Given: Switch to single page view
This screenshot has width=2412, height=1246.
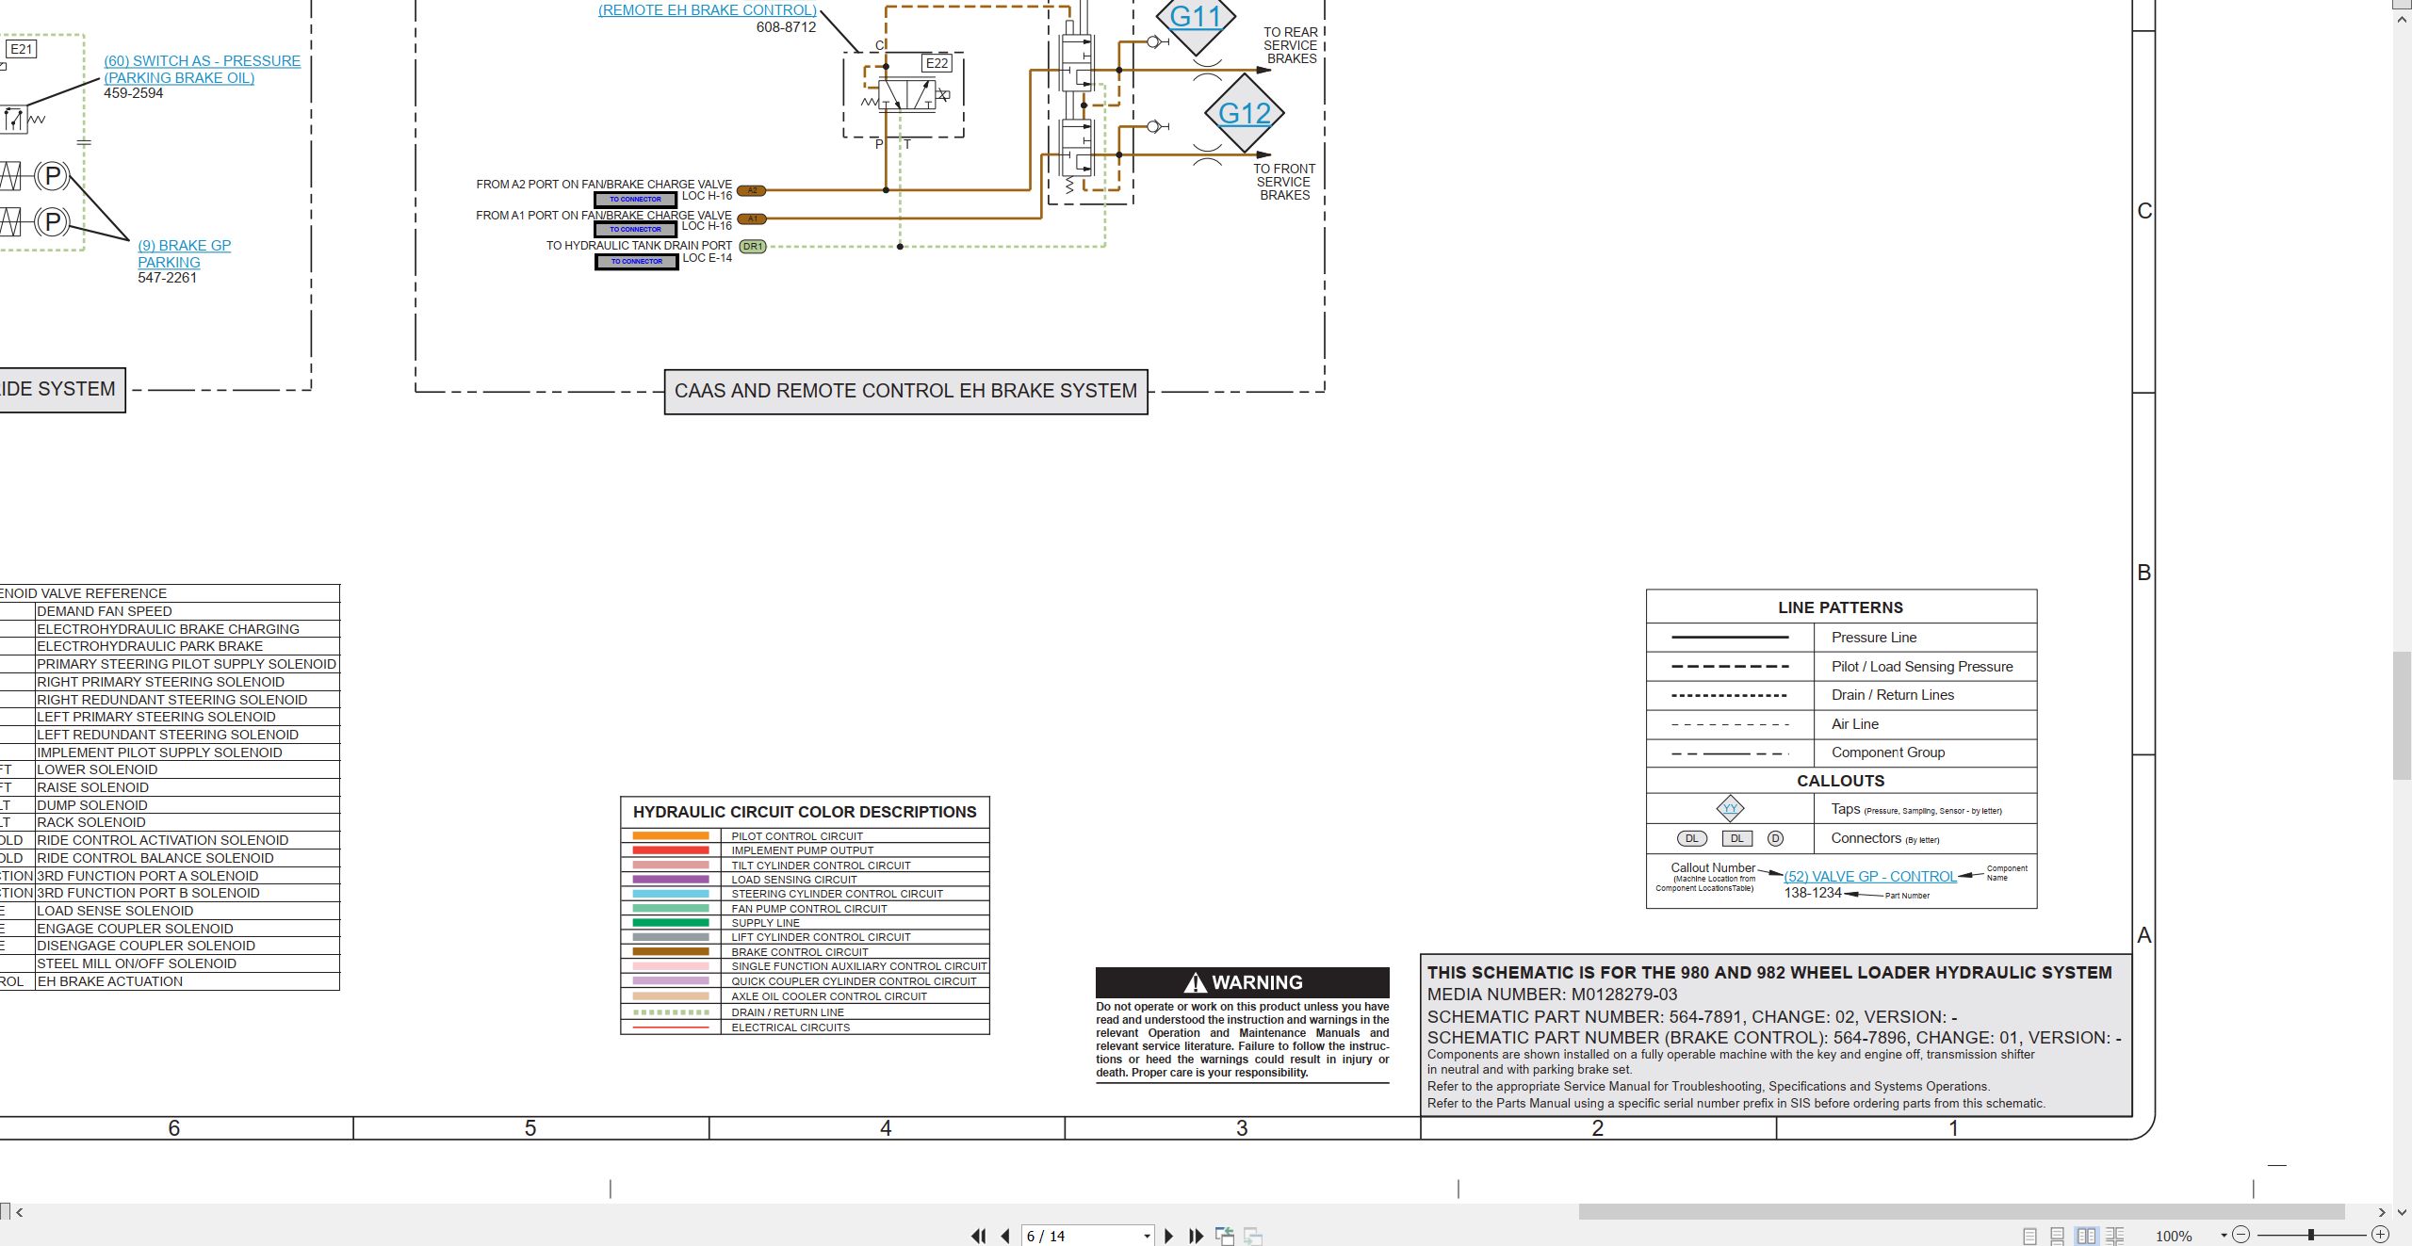Looking at the screenshot, I should pyautogui.click(x=2029, y=1236).
